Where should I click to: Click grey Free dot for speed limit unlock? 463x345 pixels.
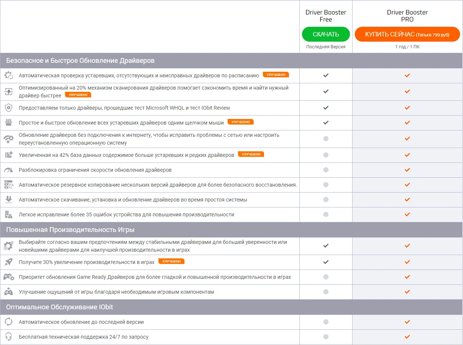pos(326,170)
